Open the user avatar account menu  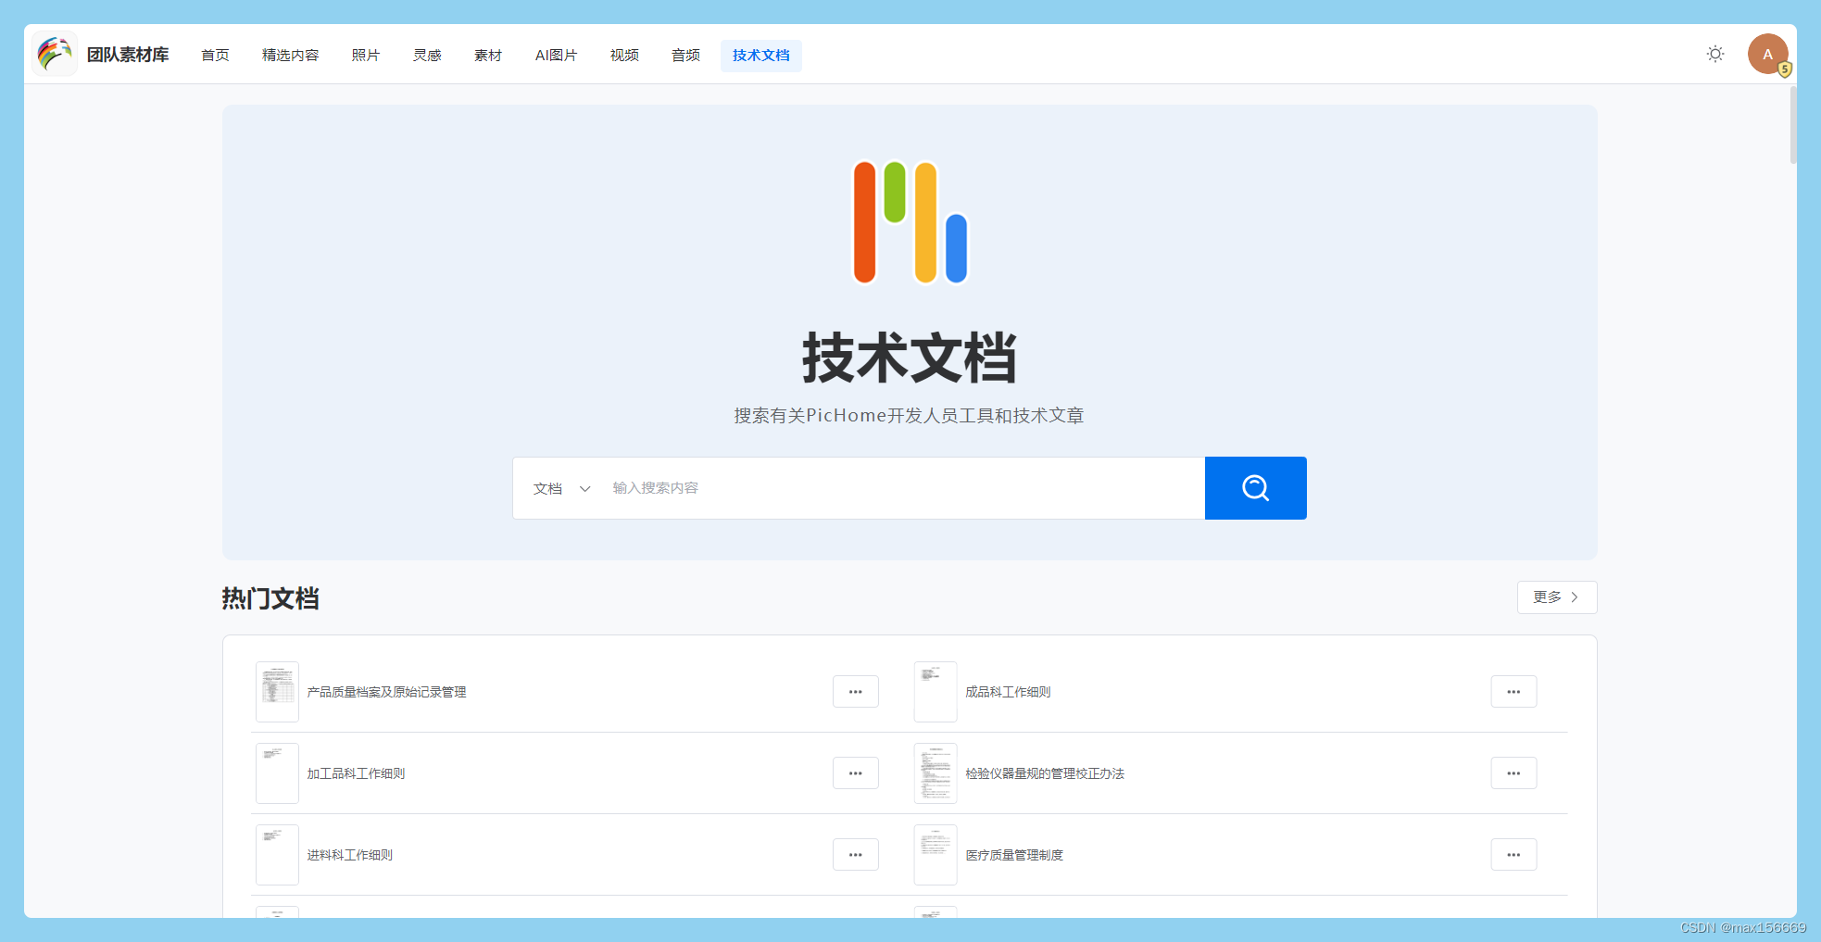coord(1767,53)
